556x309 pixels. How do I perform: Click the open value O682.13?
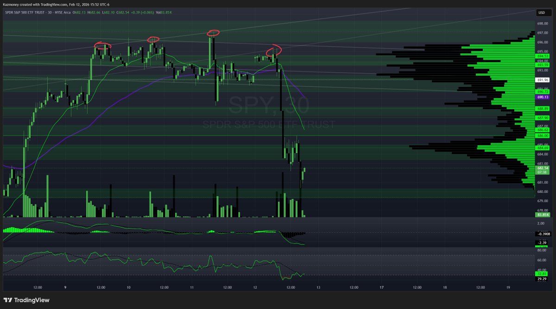tap(79, 12)
